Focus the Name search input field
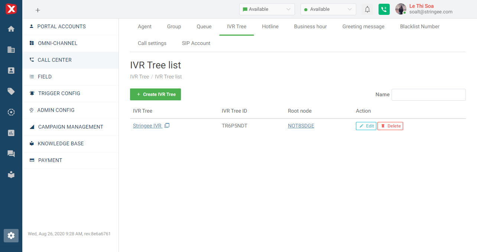This screenshot has width=477, height=252. click(x=428, y=95)
